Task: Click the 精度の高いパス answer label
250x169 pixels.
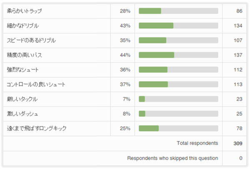Action: point(25,55)
